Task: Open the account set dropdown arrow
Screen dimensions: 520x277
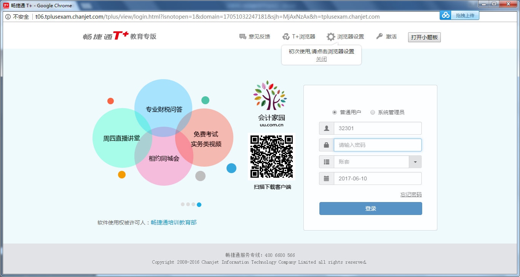Action: [415, 162]
